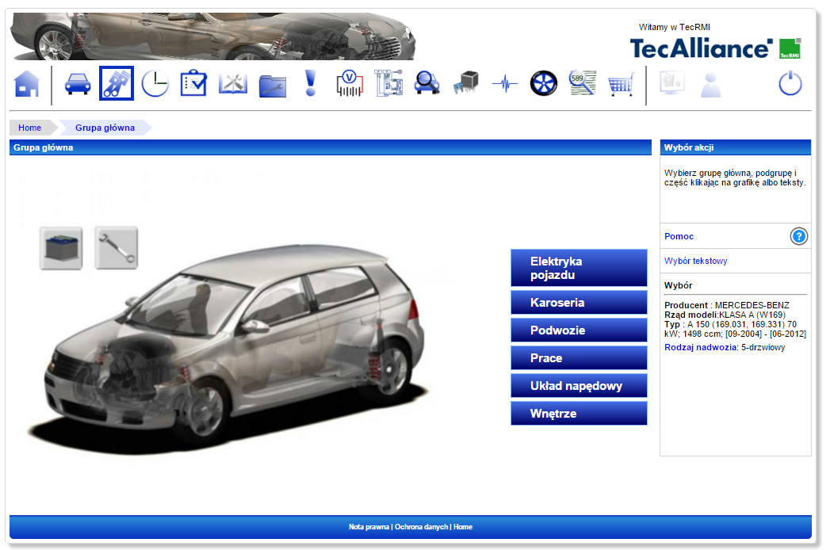Click the power logout icon
The width and height of the screenshot is (834, 550).
click(790, 83)
